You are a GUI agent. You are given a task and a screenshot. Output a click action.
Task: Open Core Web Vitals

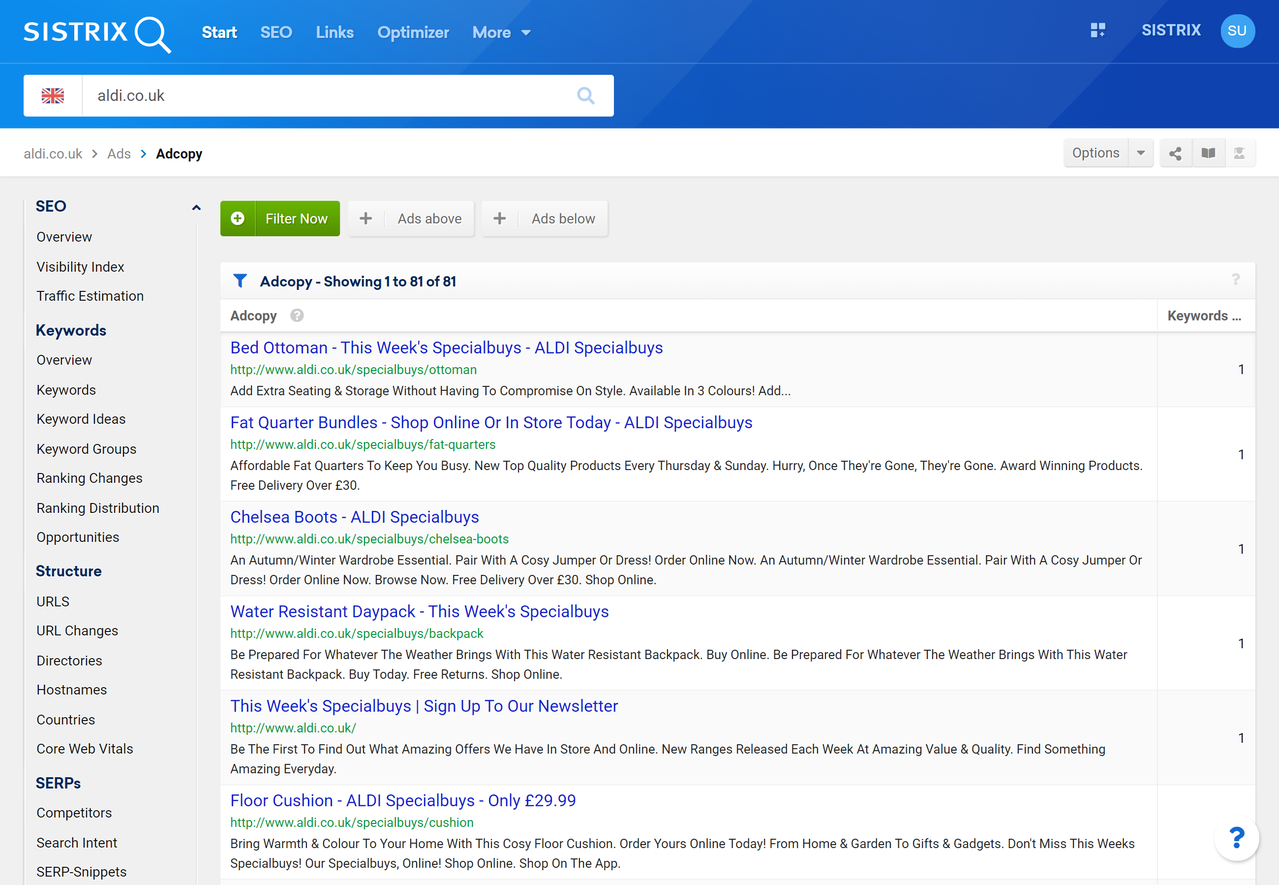(85, 749)
